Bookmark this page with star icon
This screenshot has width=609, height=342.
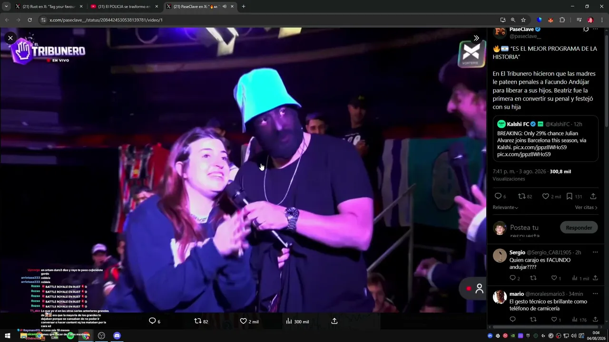coord(523,20)
